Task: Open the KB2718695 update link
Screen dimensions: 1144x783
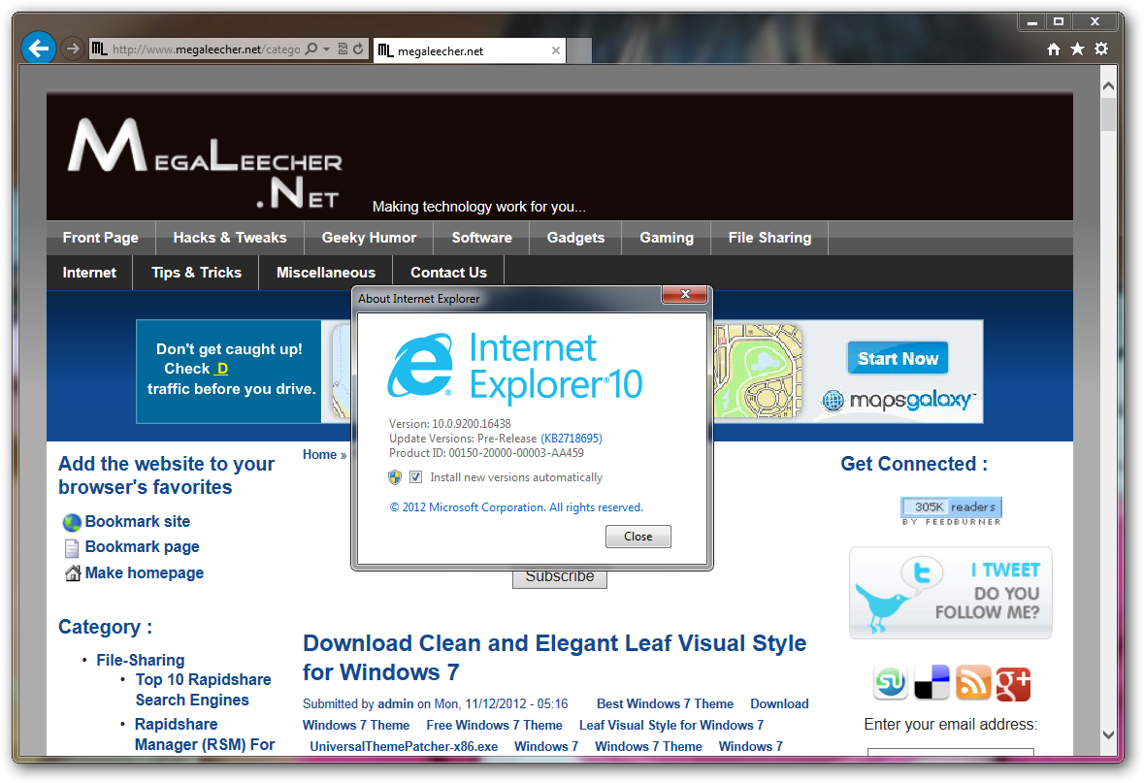Action: point(572,439)
